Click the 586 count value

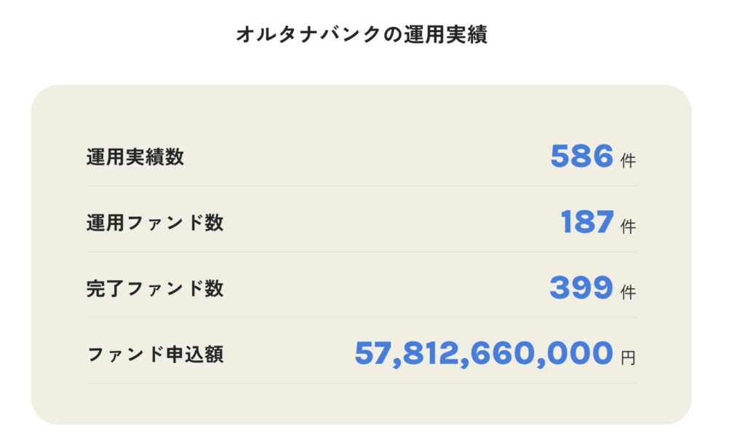pyautogui.click(x=581, y=156)
